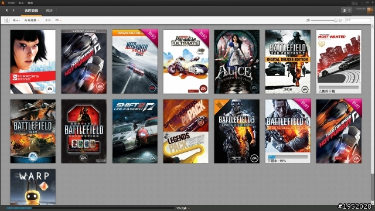Screen dimensions: 375x211
Task: Adjust the tile size slider
Action: (336, 21)
